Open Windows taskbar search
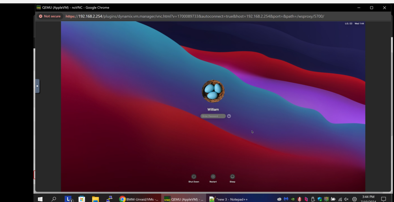 pos(54,199)
